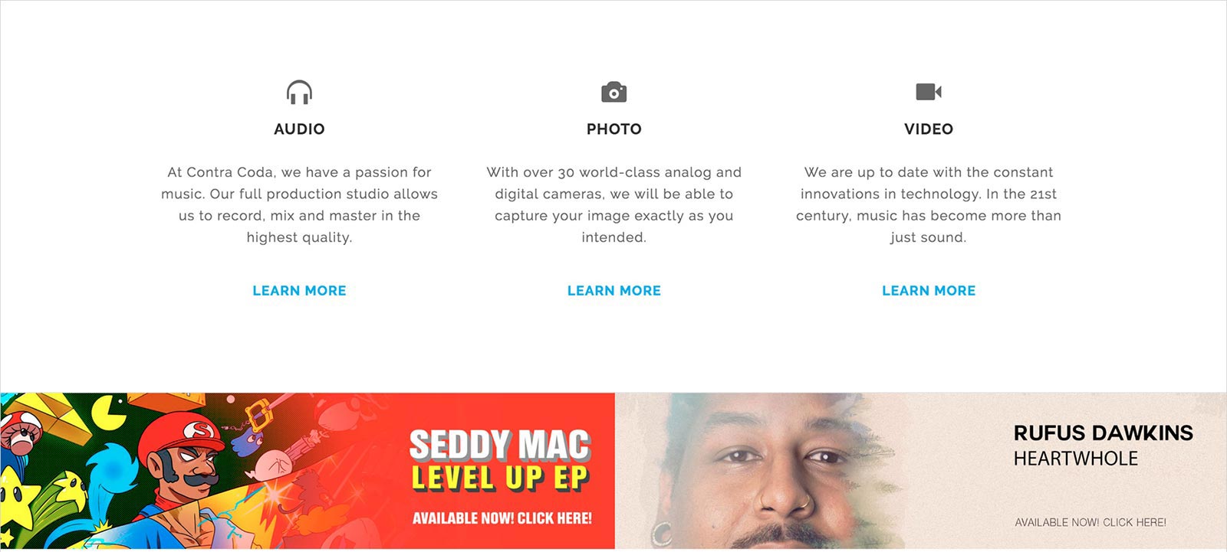Select the AUDIO heading
This screenshot has height=552, width=1227.
pos(299,129)
